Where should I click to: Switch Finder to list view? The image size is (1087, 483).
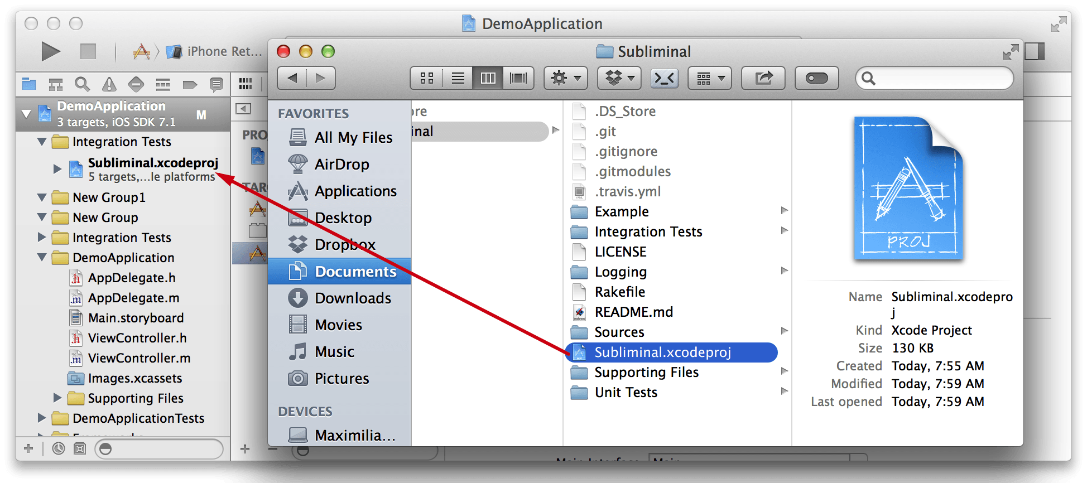click(458, 78)
